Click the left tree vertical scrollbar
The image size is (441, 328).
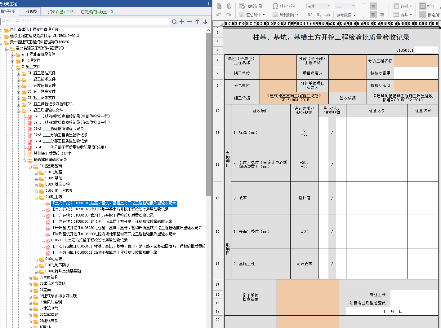208,114
